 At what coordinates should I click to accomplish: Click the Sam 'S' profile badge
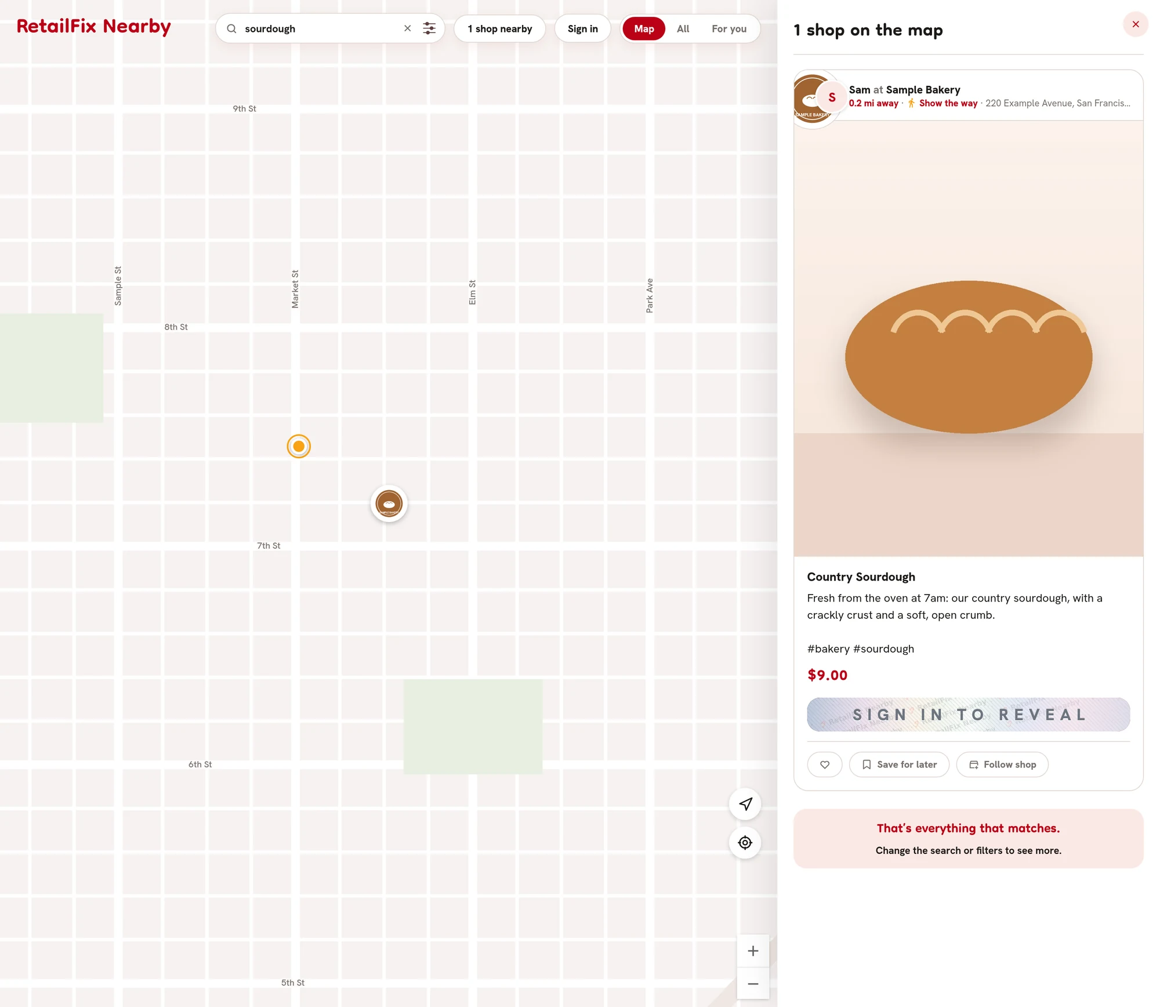pyautogui.click(x=832, y=97)
